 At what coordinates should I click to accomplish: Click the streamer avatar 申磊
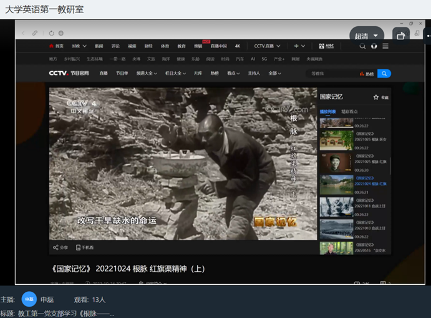click(29, 299)
